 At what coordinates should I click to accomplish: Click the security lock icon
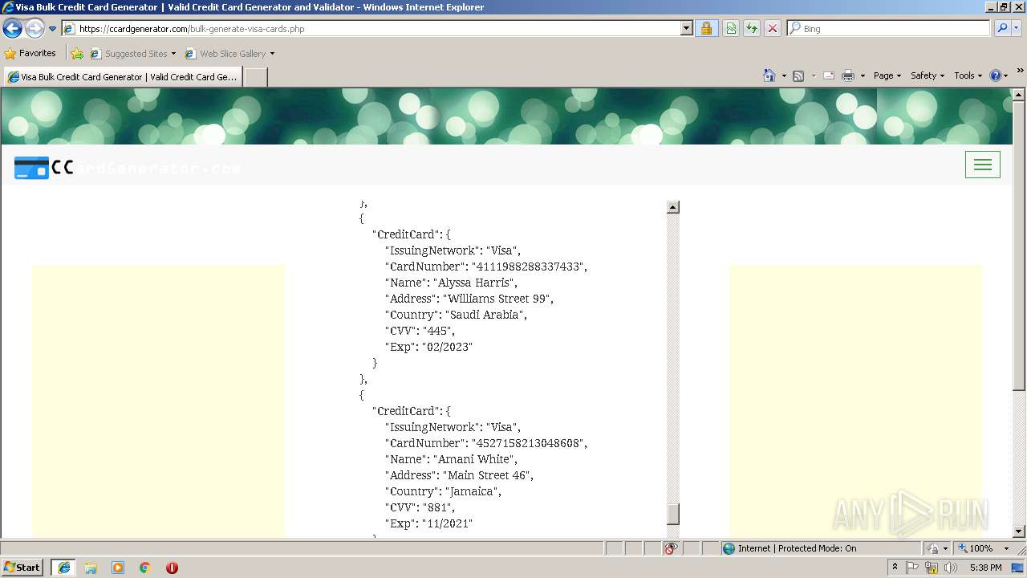(706, 29)
